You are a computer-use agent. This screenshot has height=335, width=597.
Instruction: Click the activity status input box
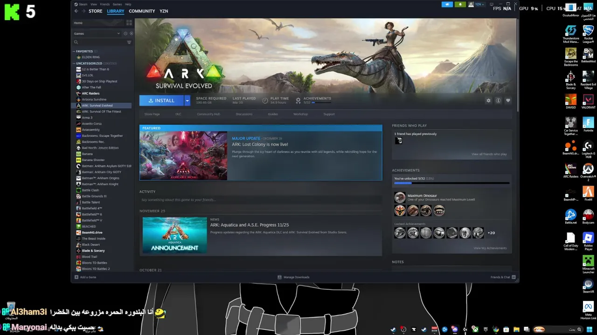tap(261, 200)
